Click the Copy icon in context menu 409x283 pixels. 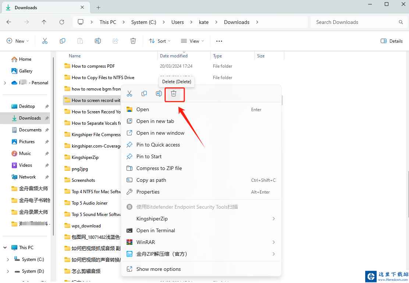point(144,93)
